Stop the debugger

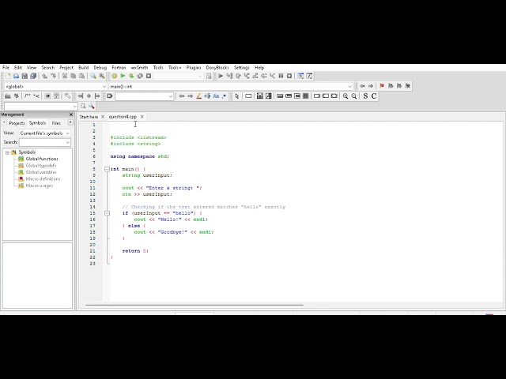coord(289,76)
